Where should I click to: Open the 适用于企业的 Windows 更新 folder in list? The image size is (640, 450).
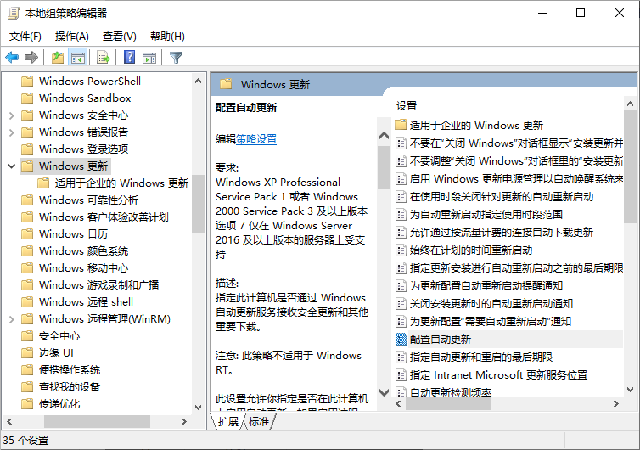pyautogui.click(x=475, y=125)
